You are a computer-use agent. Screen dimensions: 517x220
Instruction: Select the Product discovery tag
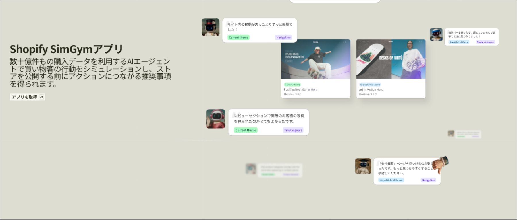485,42
